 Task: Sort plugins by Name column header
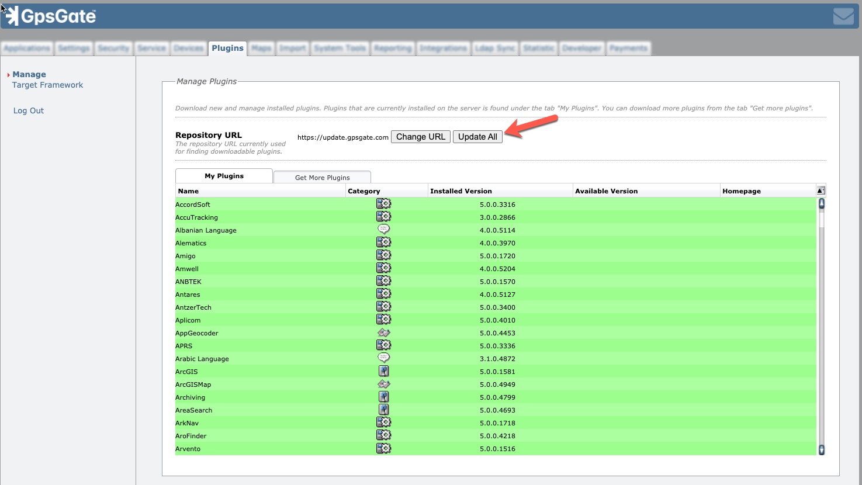(x=260, y=191)
